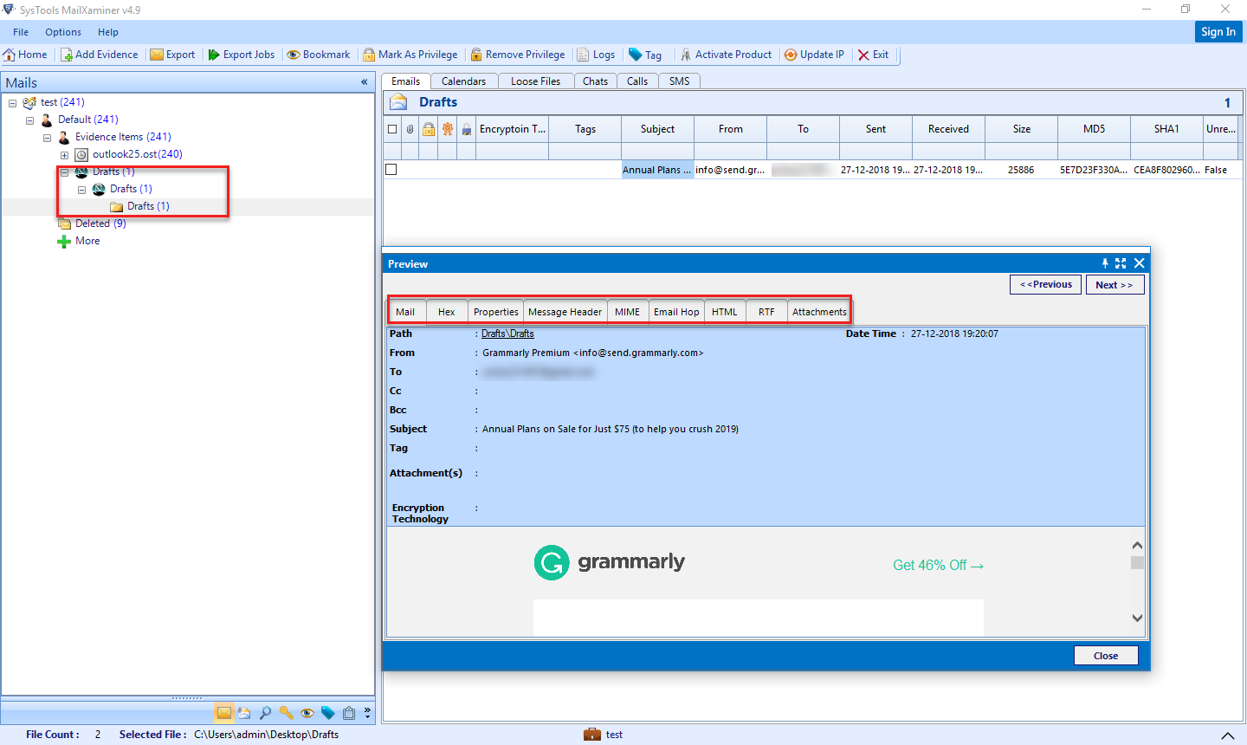The image size is (1247, 745).
Task: Check the checkbox for the Annual Plans email
Action: (x=391, y=169)
